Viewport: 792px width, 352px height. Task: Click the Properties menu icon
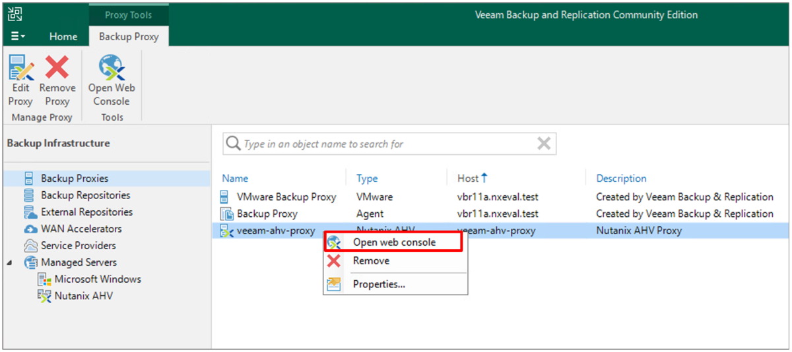point(335,284)
